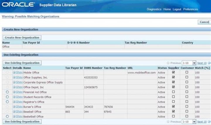Click the Previous arrow icon in top pager

[x=168, y=63]
